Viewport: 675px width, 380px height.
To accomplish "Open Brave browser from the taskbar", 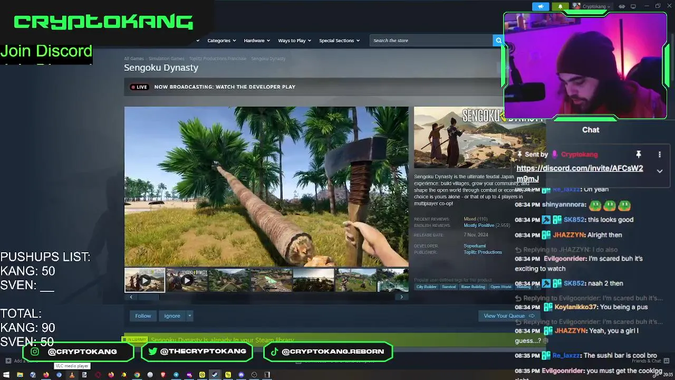I will click(163, 375).
